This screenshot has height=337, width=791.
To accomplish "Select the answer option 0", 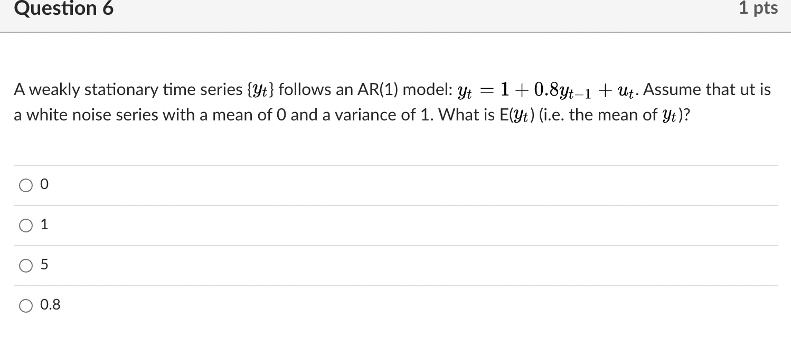I will pos(26,185).
